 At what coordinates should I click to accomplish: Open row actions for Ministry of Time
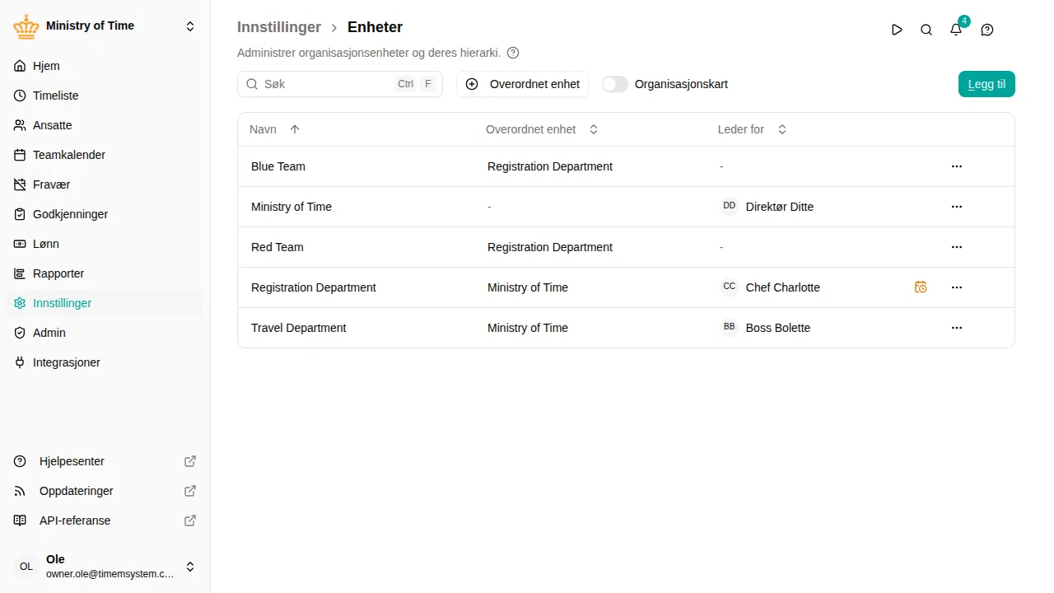[x=957, y=207]
